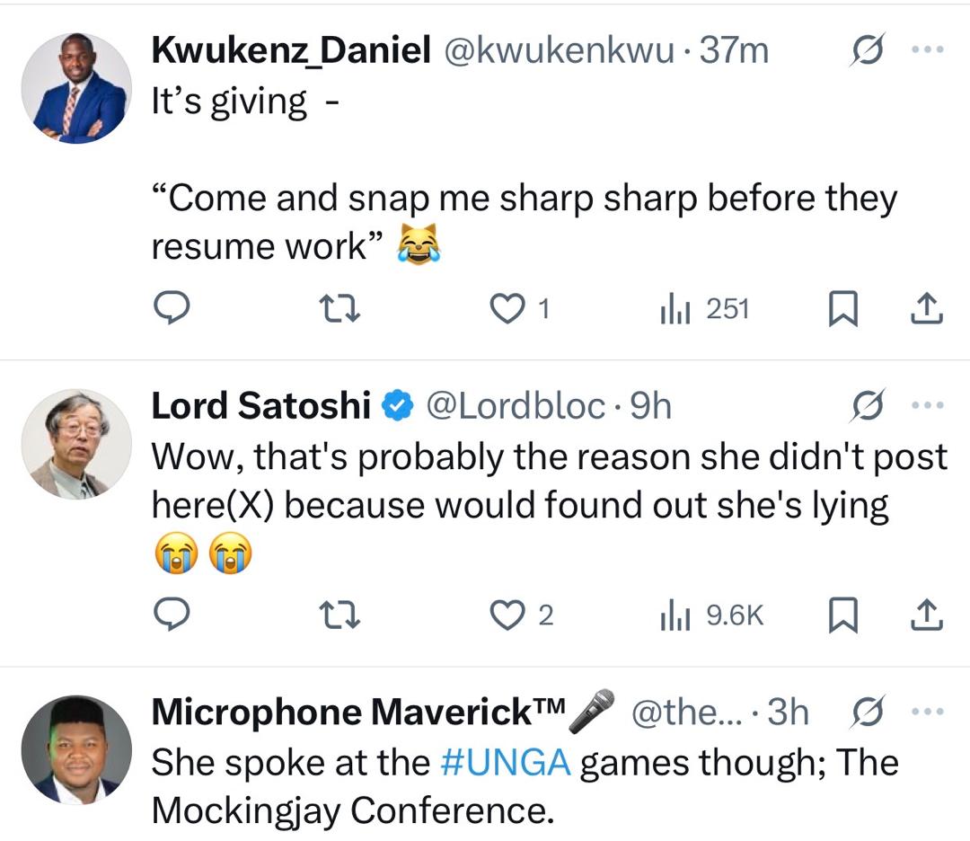Reply to Kwukenz_Daniel's tweet

click(x=172, y=309)
